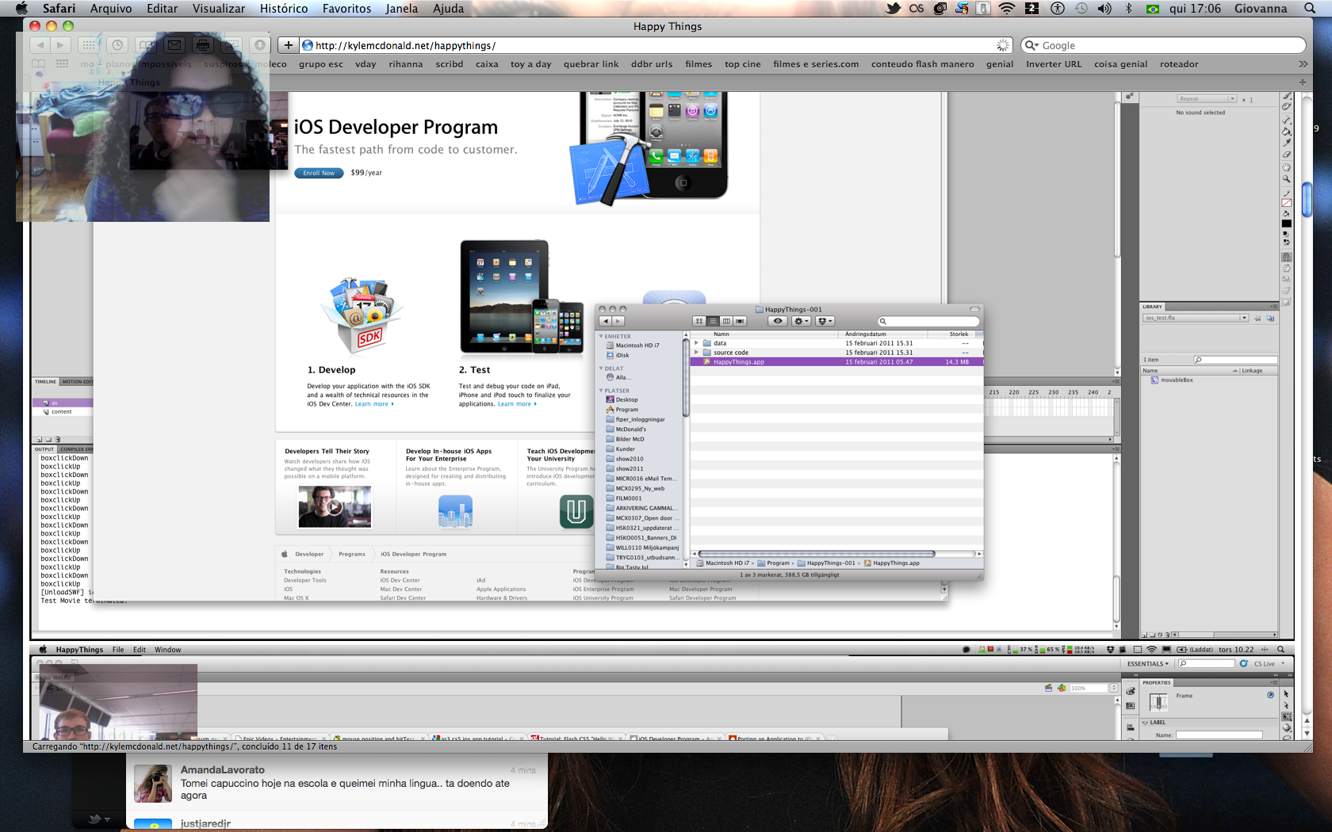Switch to OUTPUT tab in Flash panel
Viewport: 1332px width, 832px height.
pos(44,449)
